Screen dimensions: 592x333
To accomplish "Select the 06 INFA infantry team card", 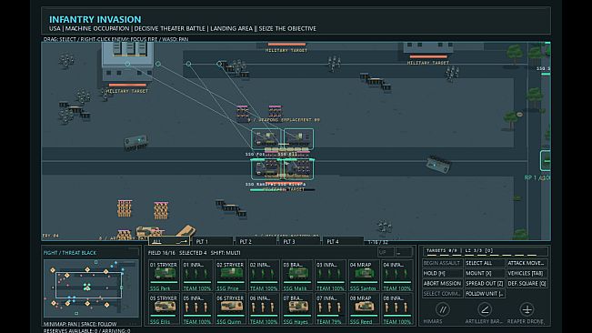I will (263, 308).
